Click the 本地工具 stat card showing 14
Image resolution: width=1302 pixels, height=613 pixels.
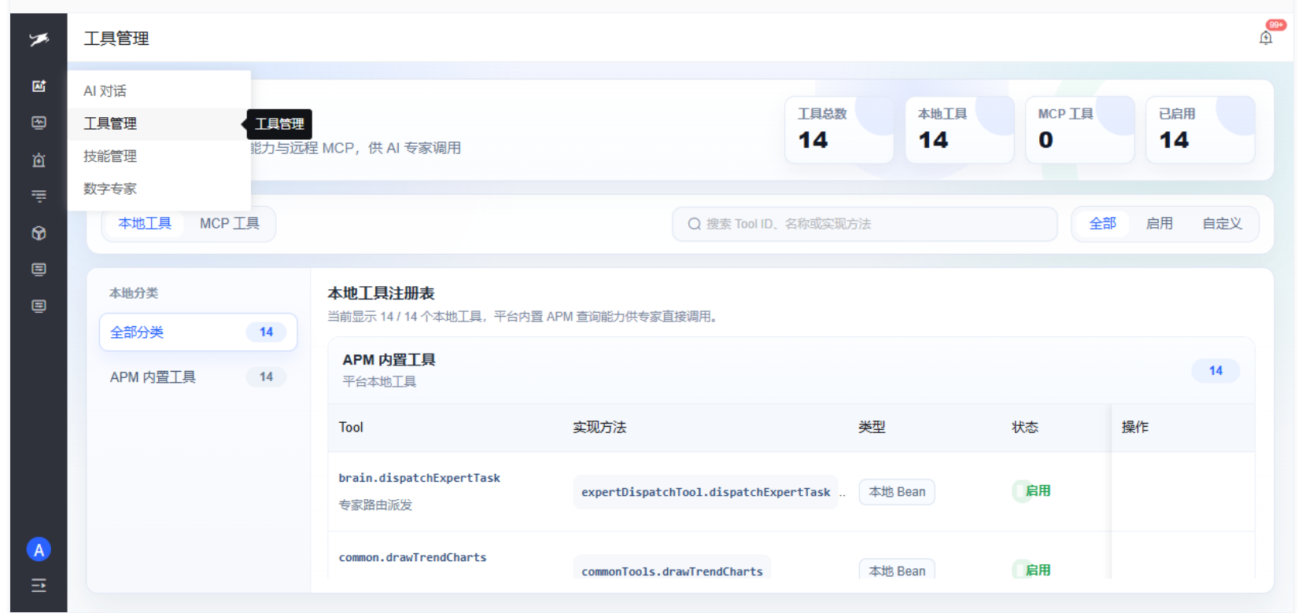(x=959, y=130)
